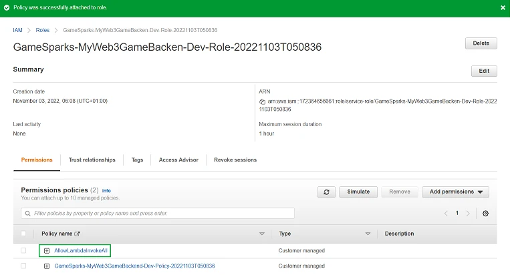Viewport: 510px width, 275px height.
Task: Select the AllowLambdaInvokeAll policy checkbox
Action: [x=24, y=250]
